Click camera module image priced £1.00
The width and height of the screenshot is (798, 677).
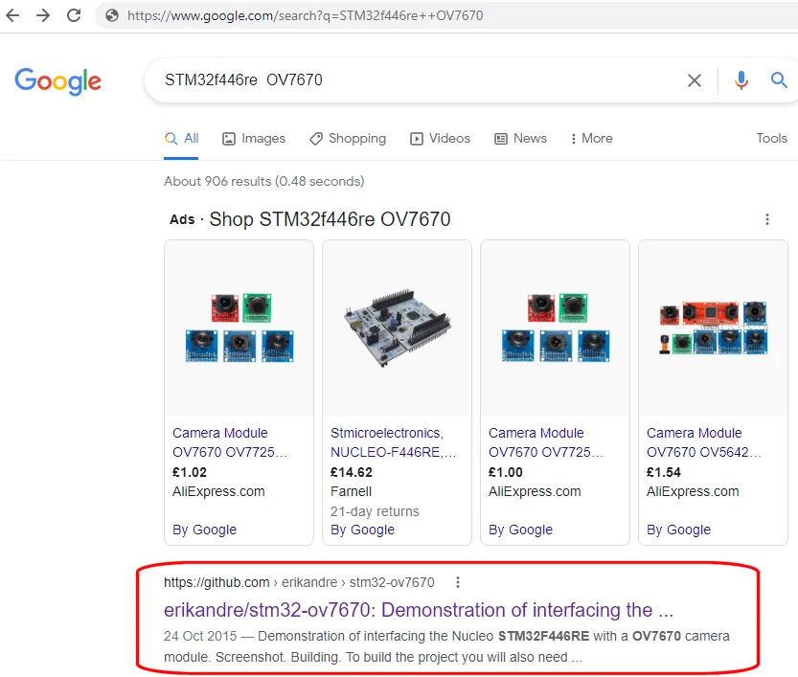coord(556,328)
